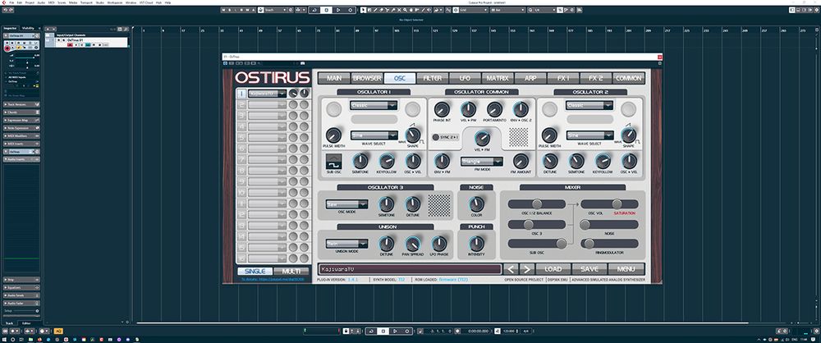Click the search icon in track list header
Viewport: 821px width, 343px height.
tap(126, 30)
